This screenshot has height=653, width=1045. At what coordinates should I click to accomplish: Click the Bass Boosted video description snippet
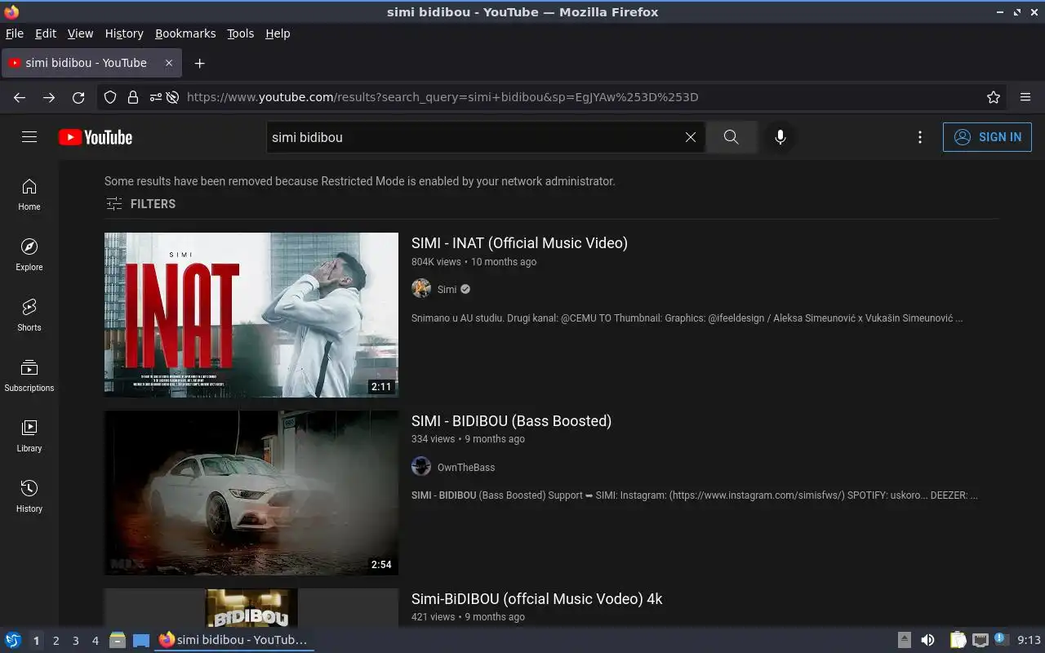pos(694,495)
